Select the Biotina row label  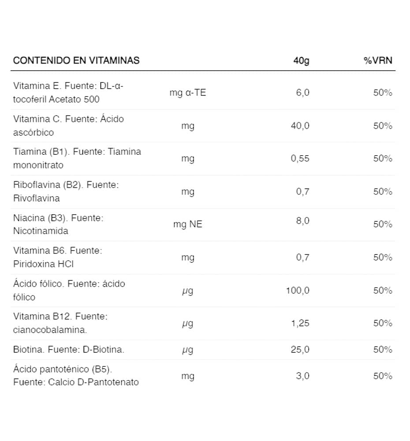click(x=69, y=350)
